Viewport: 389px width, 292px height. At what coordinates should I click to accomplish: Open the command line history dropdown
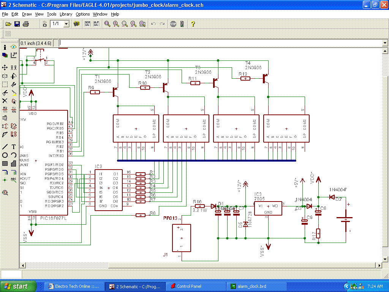(x=385, y=43)
